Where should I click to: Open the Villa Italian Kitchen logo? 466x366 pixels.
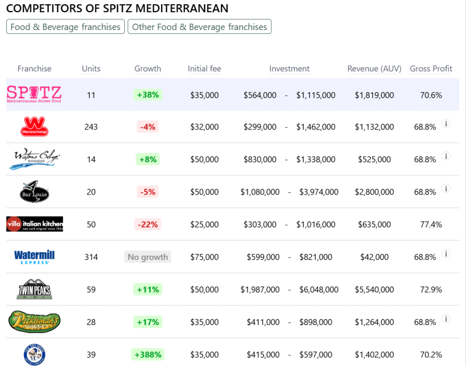pyautogui.click(x=35, y=224)
